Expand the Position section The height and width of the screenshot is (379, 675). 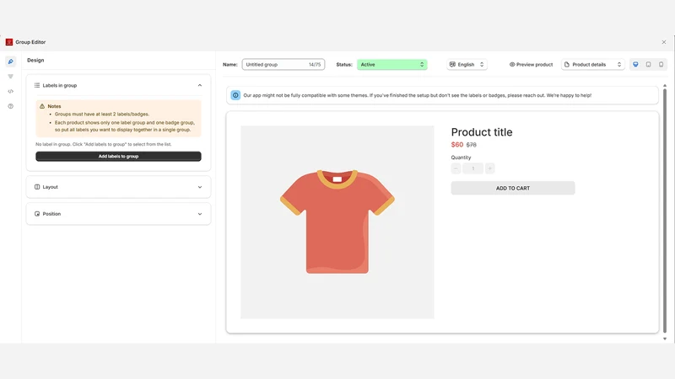point(200,214)
